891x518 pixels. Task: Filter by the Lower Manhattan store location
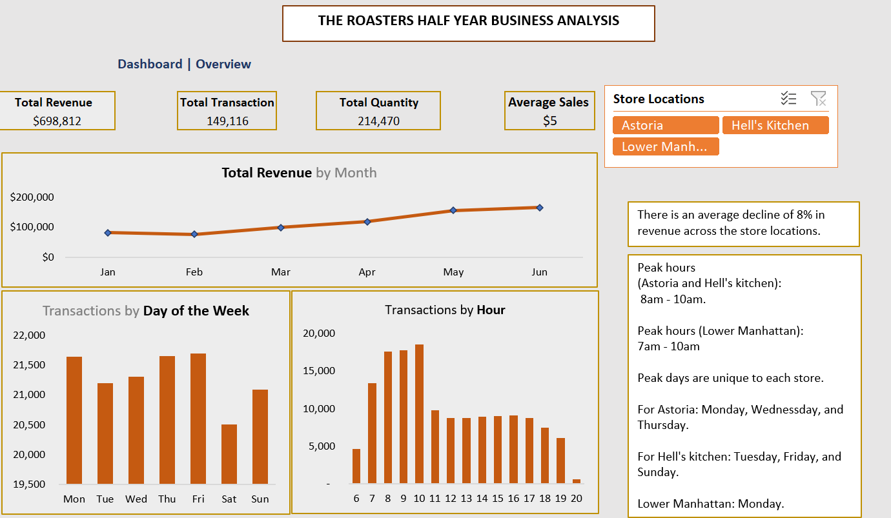point(666,146)
